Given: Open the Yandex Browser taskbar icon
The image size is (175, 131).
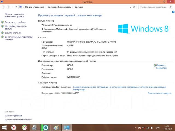Looking at the screenshot, I should point(14,127).
